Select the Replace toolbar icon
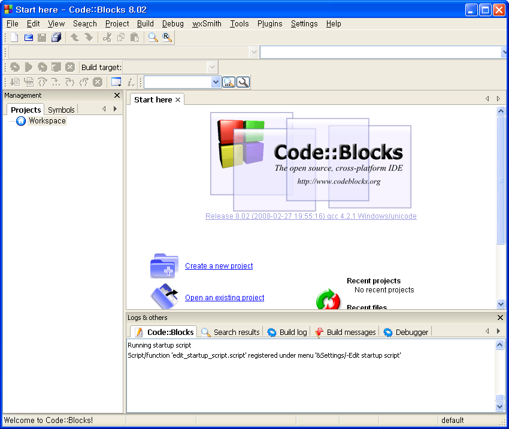Image resolution: width=509 pixels, height=429 pixels. 166,37
